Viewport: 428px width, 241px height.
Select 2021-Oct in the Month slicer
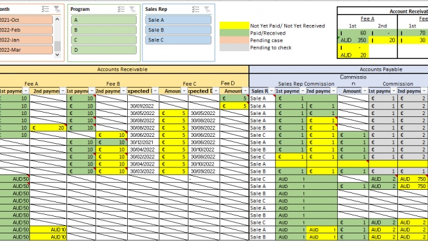(26, 20)
